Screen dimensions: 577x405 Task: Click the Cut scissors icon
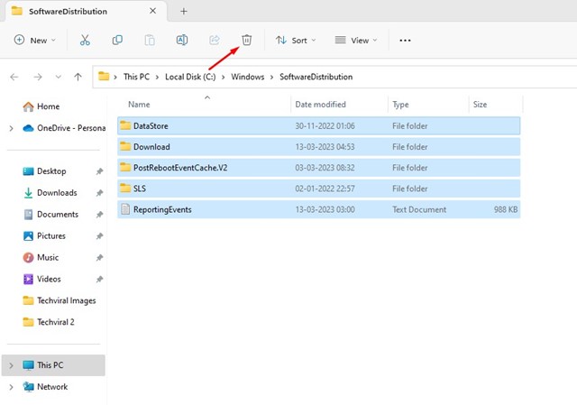(x=85, y=40)
